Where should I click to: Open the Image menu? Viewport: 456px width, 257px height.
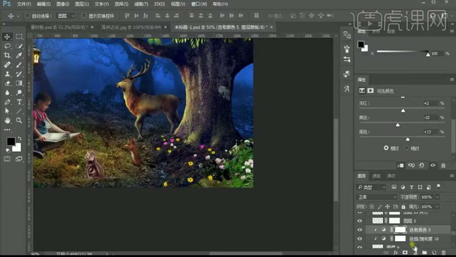pos(63,4)
